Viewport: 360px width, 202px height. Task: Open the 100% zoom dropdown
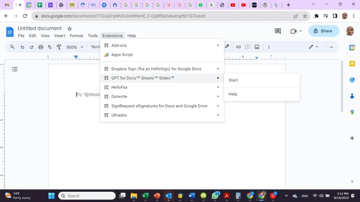pyautogui.click(x=75, y=47)
